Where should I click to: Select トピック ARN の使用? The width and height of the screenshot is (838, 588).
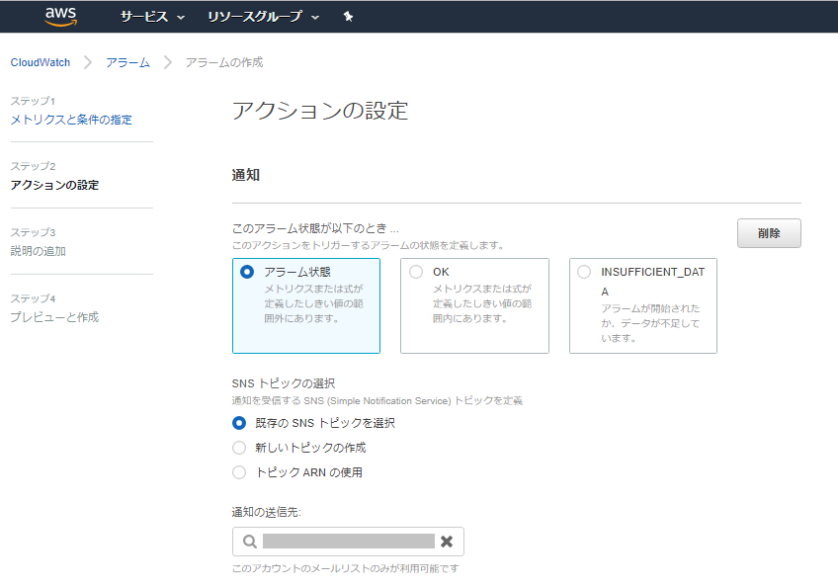coord(238,472)
